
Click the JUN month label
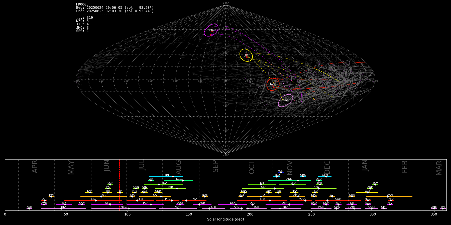click(106, 166)
